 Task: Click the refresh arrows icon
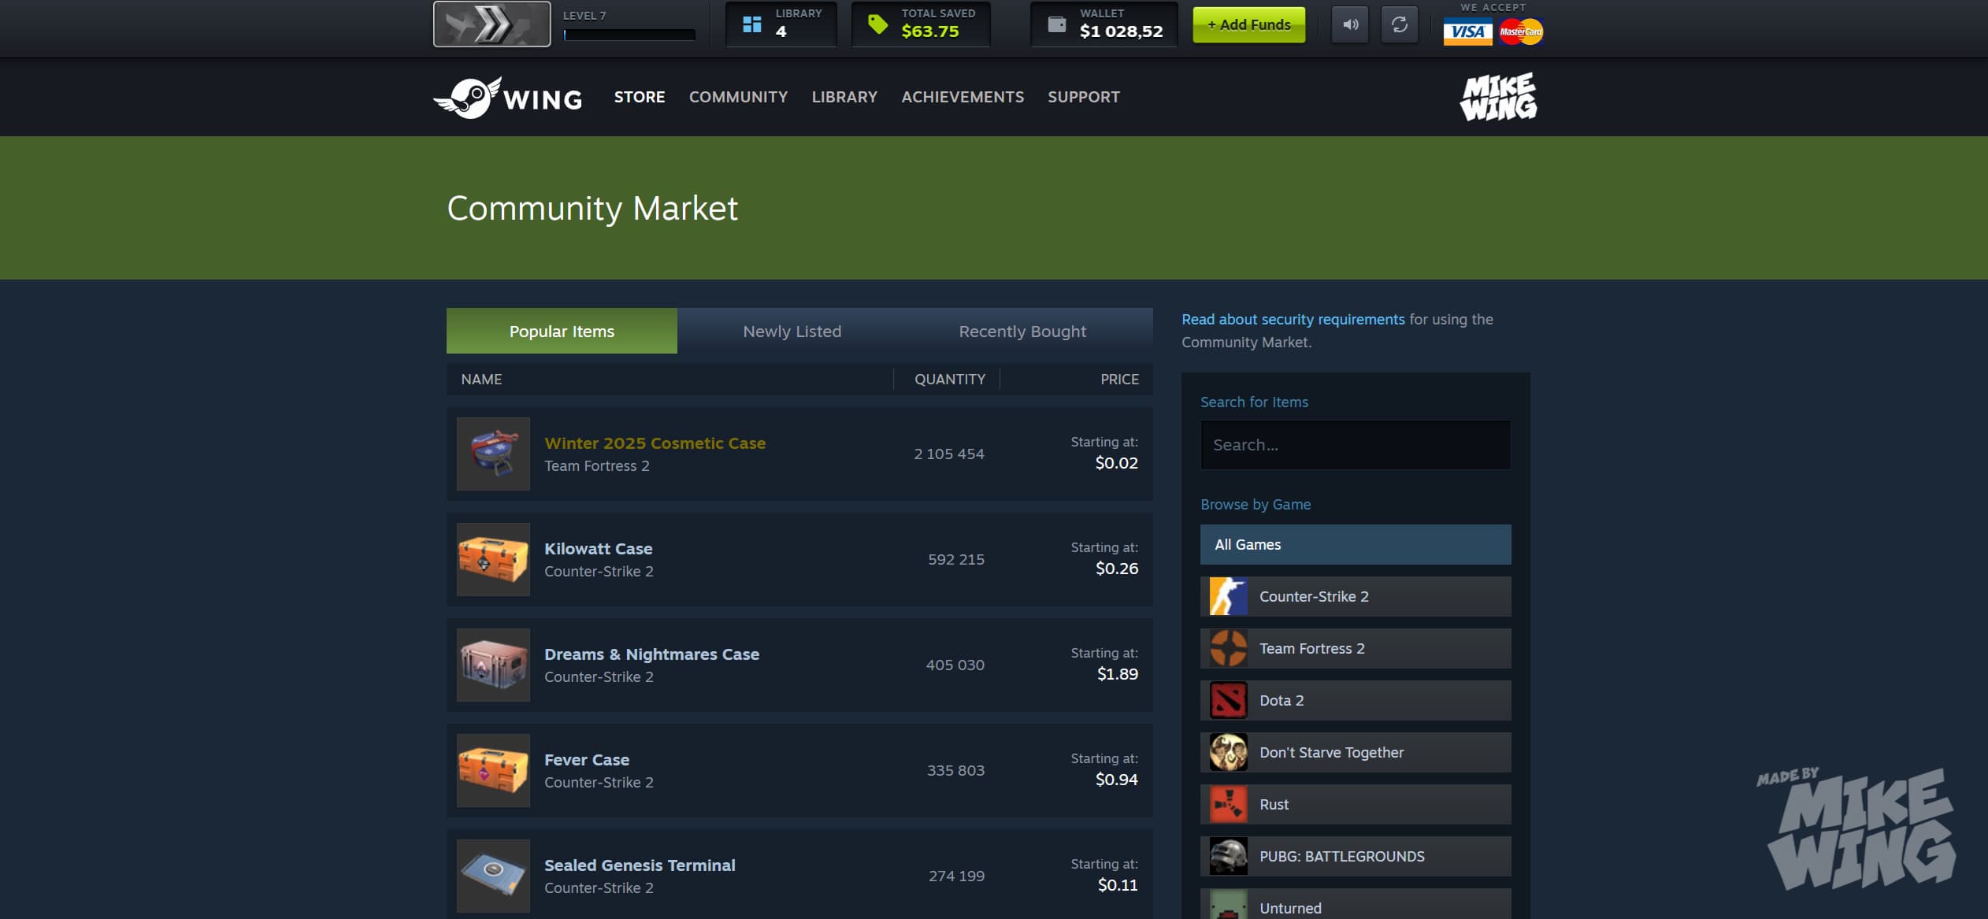coord(1400,24)
